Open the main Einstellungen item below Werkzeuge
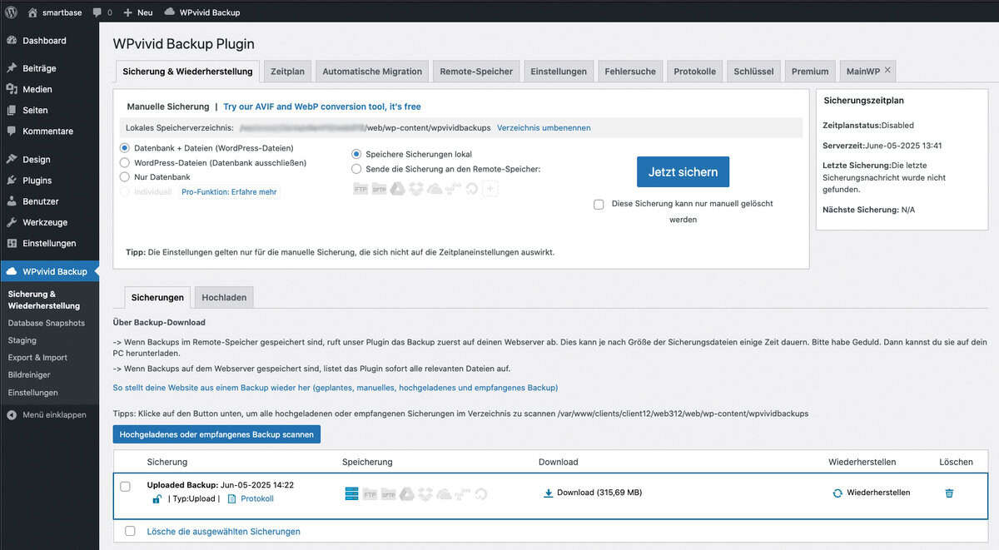The image size is (999, 550). coord(49,243)
